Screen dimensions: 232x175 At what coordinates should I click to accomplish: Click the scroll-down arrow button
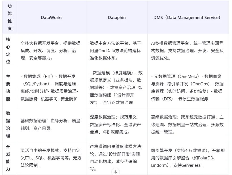pyautogui.click(x=116, y=172)
